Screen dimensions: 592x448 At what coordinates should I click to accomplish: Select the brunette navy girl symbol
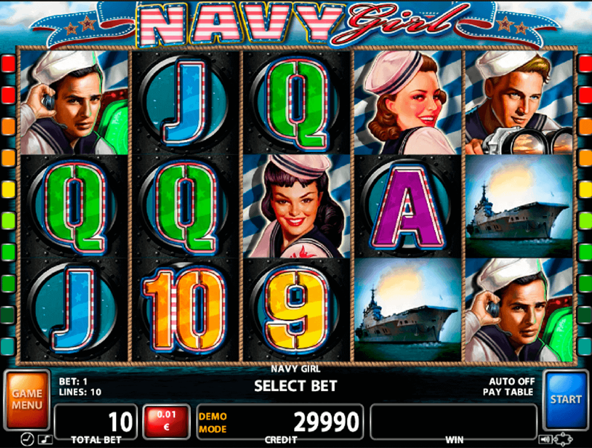296,206
